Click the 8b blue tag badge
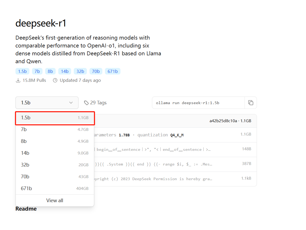306x230 pixels. coord(50,71)
